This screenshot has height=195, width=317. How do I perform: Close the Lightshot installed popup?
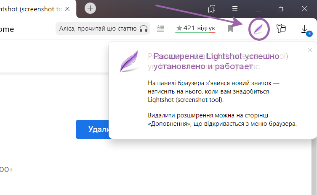click(310, 50)
